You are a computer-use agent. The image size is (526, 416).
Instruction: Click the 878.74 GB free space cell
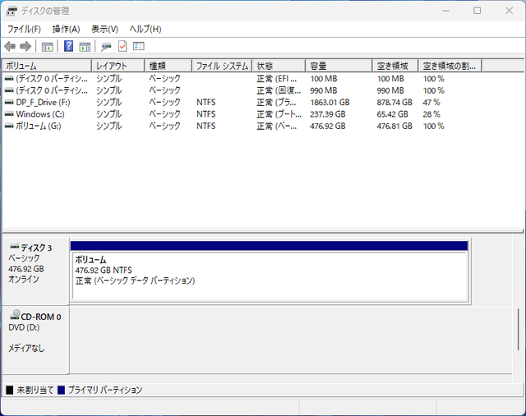click(x=394, y=102)
